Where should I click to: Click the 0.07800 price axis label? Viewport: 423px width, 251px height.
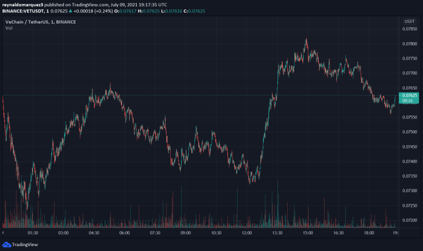410,44
